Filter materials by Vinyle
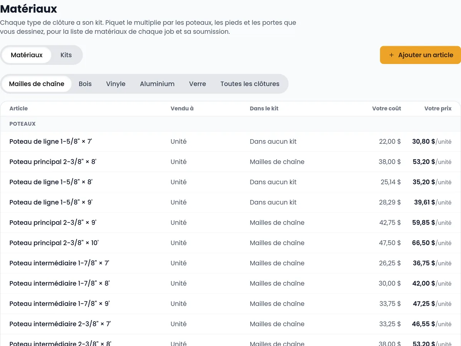This screenshot has height=346, width=461. 116,84
